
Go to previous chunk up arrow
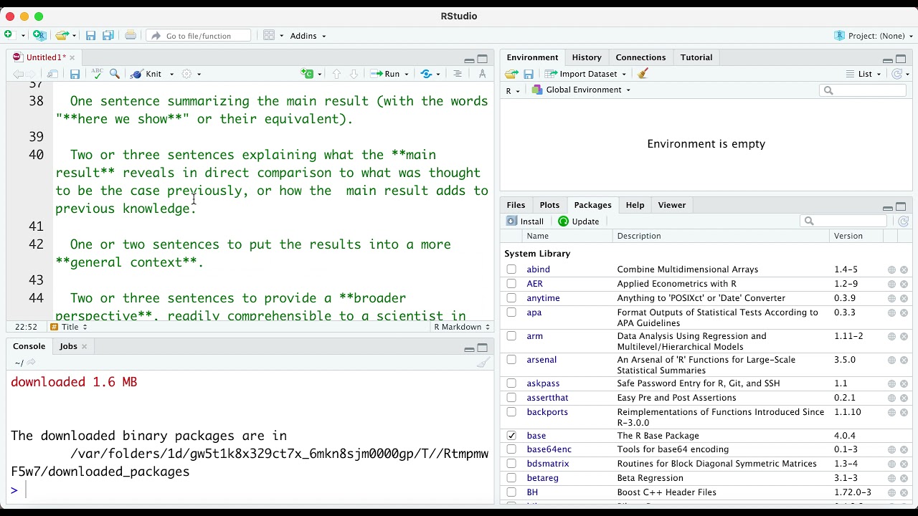pyautogui.click(x=336, y=74)
